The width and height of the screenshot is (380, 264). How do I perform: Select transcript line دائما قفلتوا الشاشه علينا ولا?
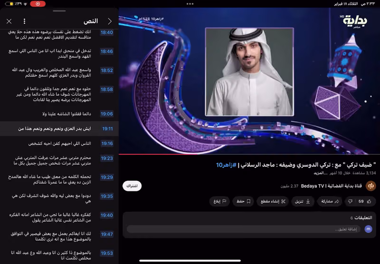pos(66,114)
